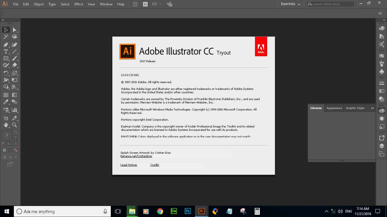387x217 pixels.
Task: Open the Effect menu
Action: (79, 4)
